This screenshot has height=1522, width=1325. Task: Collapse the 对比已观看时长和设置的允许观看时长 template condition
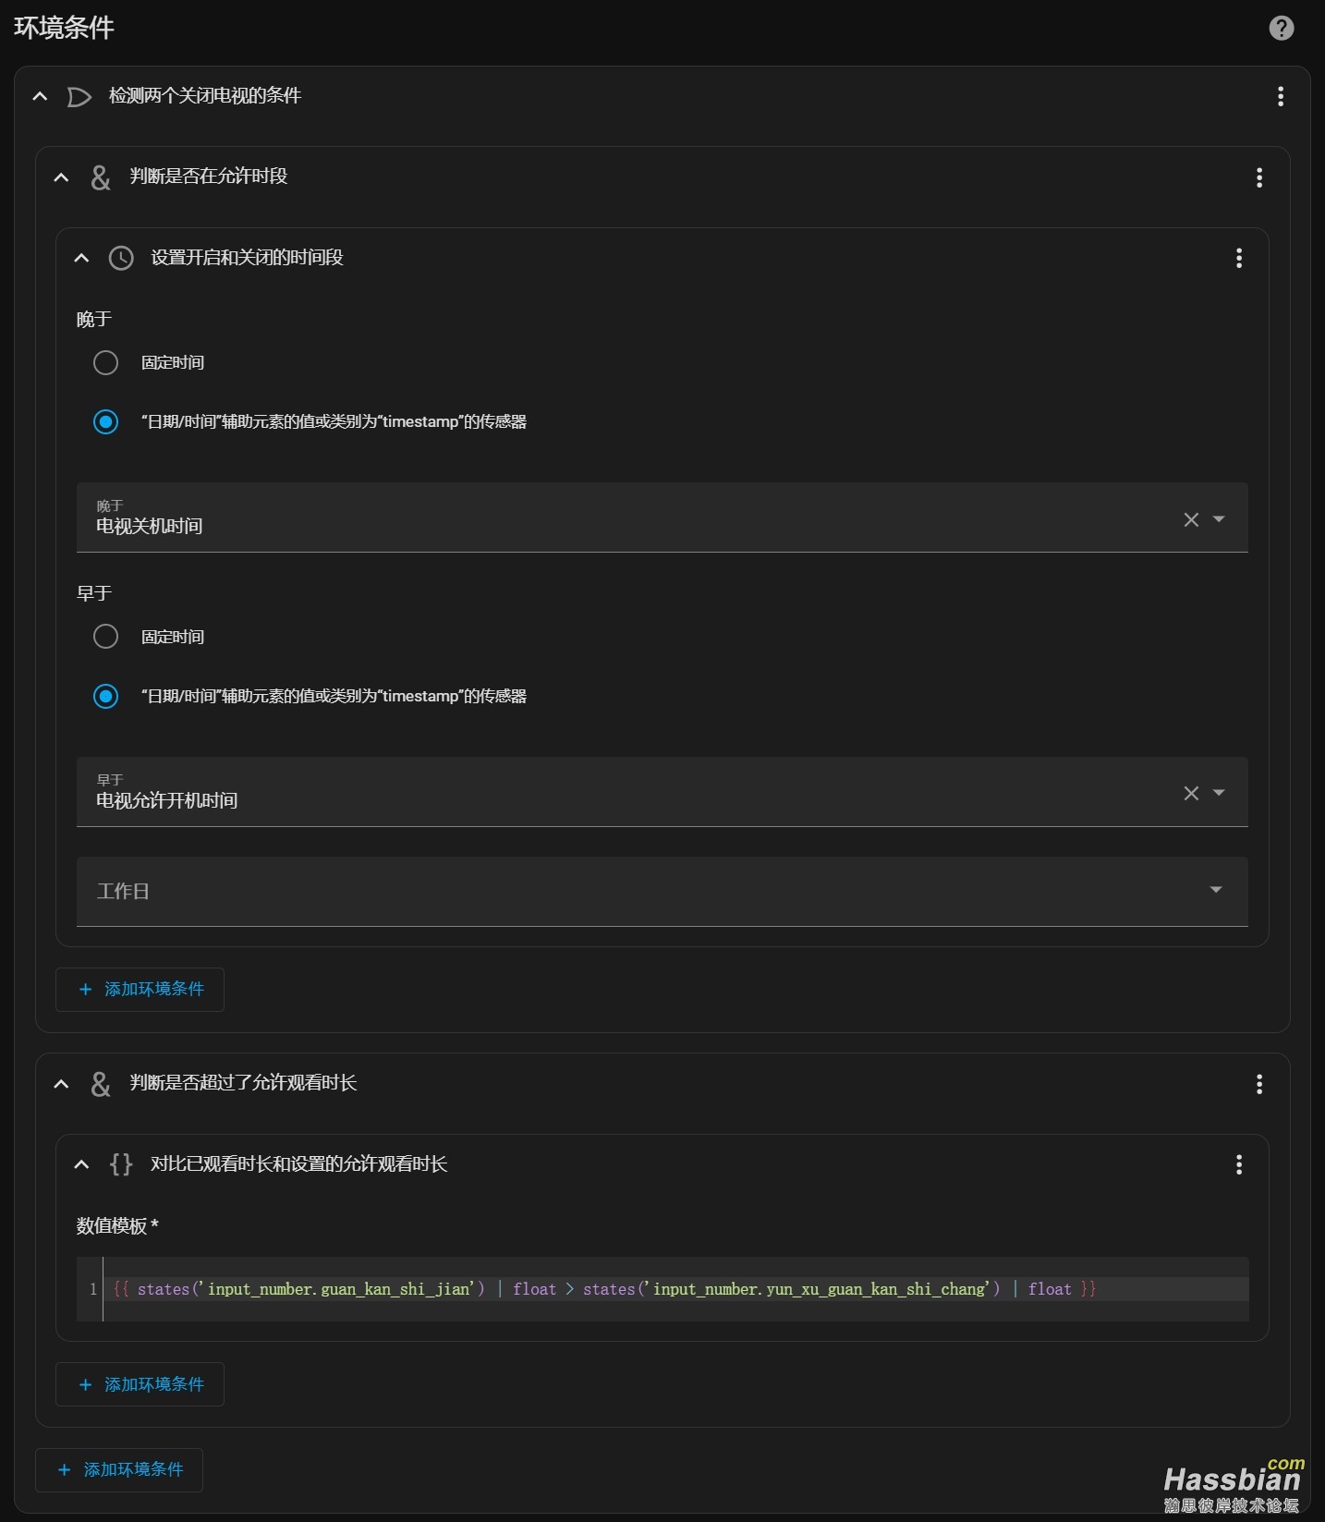[x=81, y=1164]
